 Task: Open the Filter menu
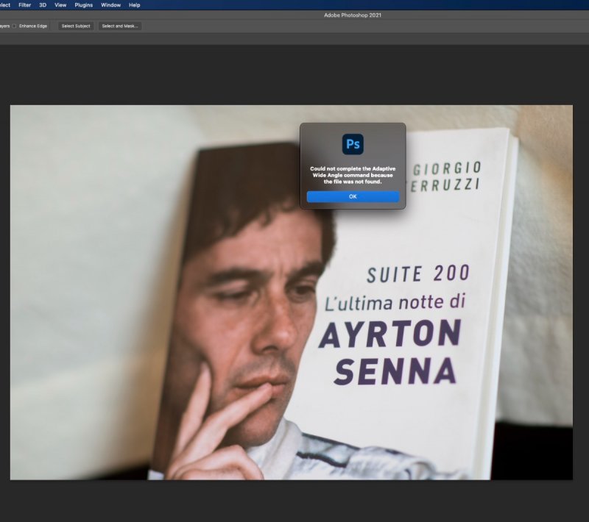click(24, 5)
